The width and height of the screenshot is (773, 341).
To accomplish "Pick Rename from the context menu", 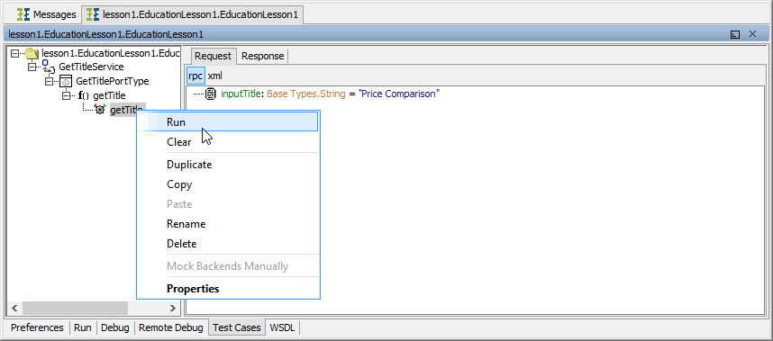I will pyautogui.click(x=228, y=224).
